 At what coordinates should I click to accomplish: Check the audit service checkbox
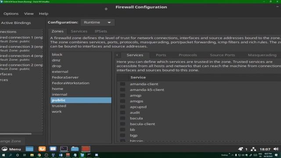pos(122,112)
